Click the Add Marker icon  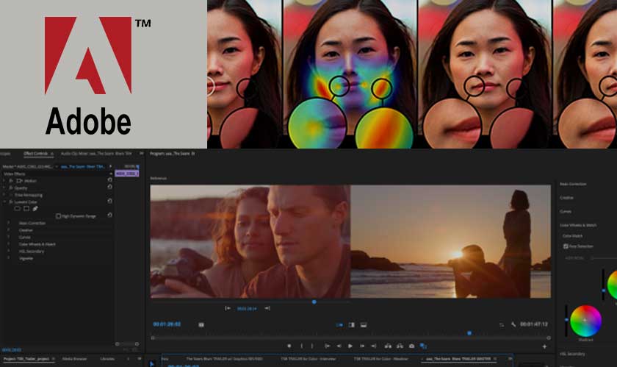tap(289, 346)
